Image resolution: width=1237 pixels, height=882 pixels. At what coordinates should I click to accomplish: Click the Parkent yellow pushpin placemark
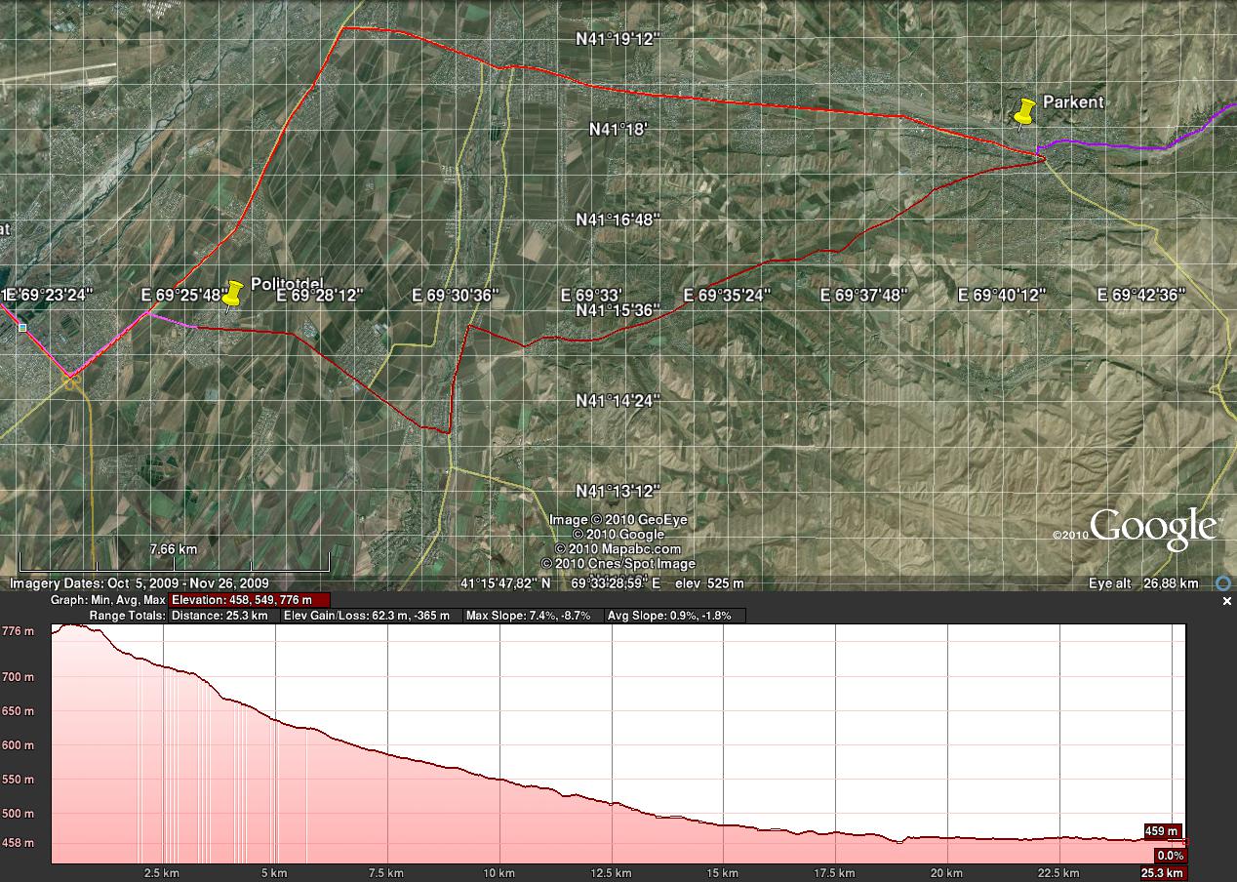coord(1024,112)
